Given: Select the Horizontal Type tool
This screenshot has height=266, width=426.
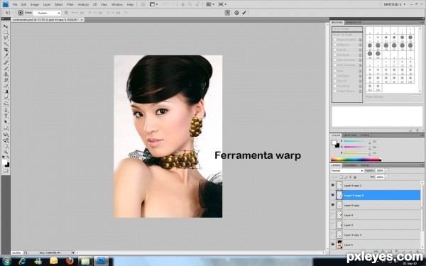Looking at the screenshot, I should pyautogui.click(x=6, y=116).
